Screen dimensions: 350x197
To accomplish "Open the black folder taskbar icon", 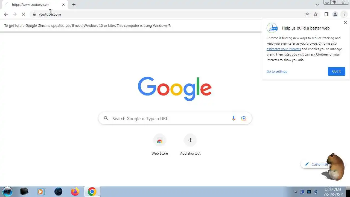I will click(24, 192).
